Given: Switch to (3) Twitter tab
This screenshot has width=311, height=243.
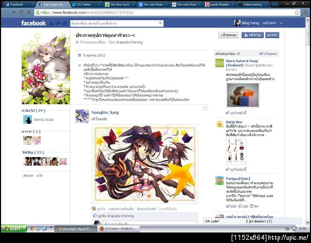Looking at the screenshot, I should (x=86, y=4).
